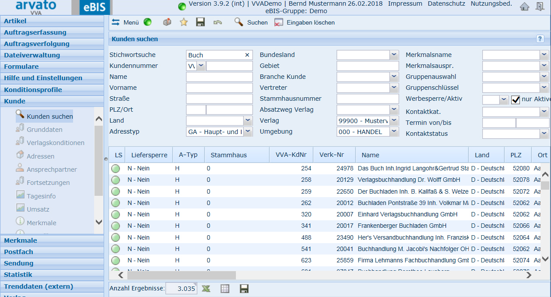Screen dimensions: 551x297
Task: Export results using the Excel icon
Action: click(206, 289)
